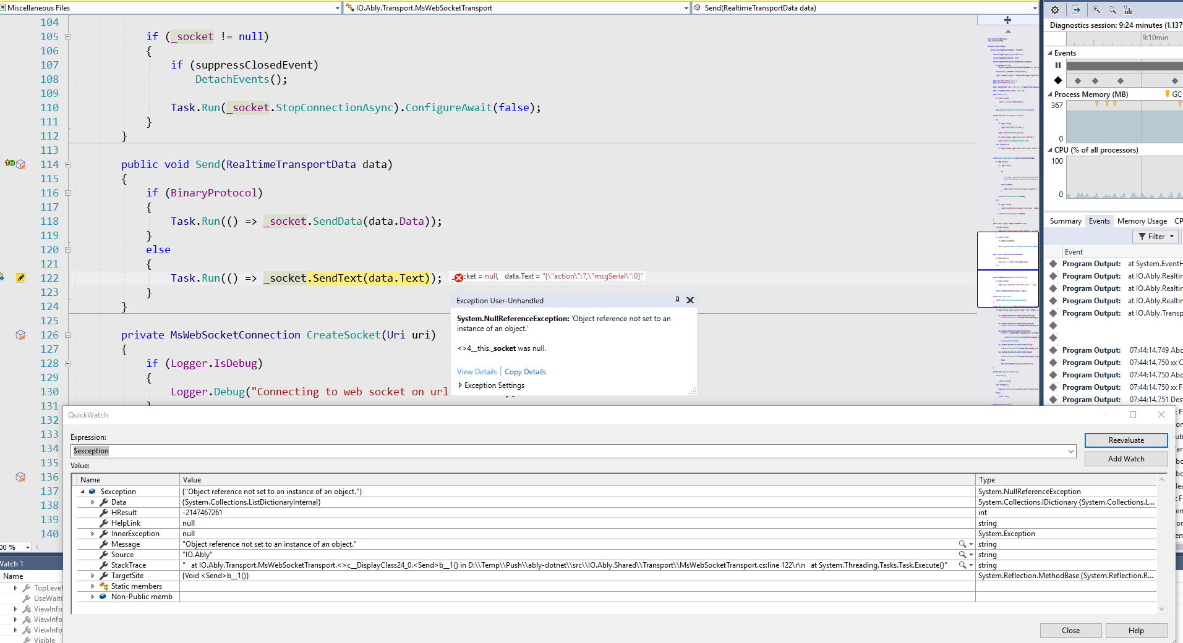Click the black diamond icon in the Events track
The height and width of the screenshot is (643, 1183).
(1058, 80)
